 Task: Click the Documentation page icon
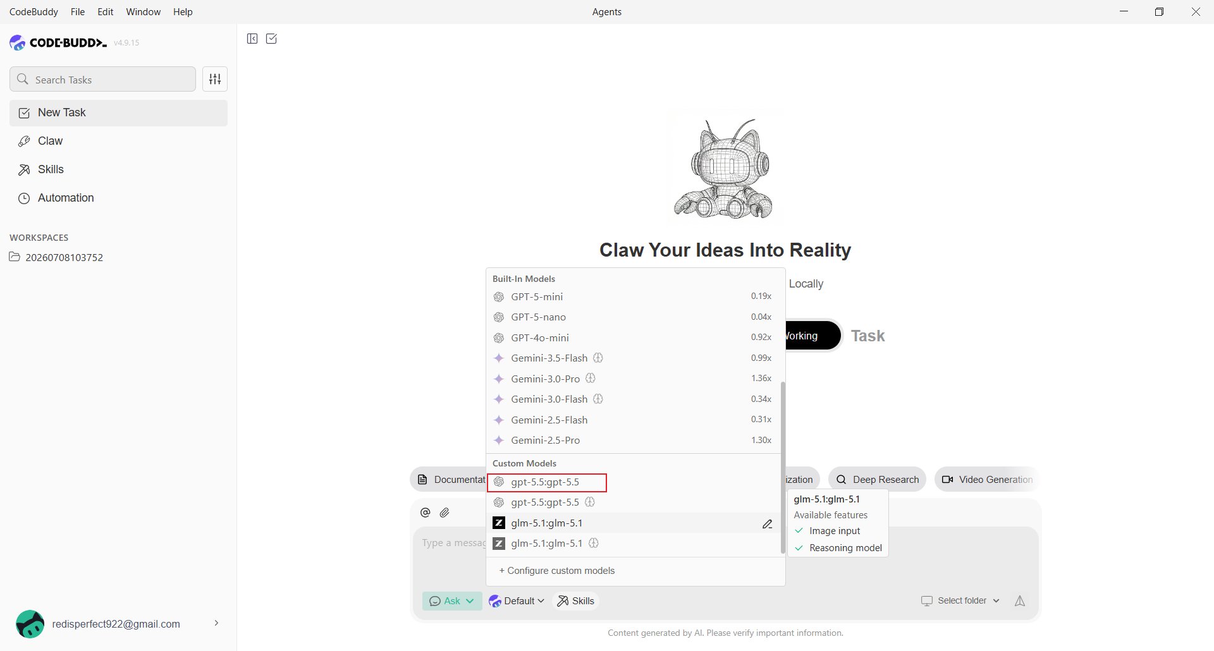coord(423,480)
